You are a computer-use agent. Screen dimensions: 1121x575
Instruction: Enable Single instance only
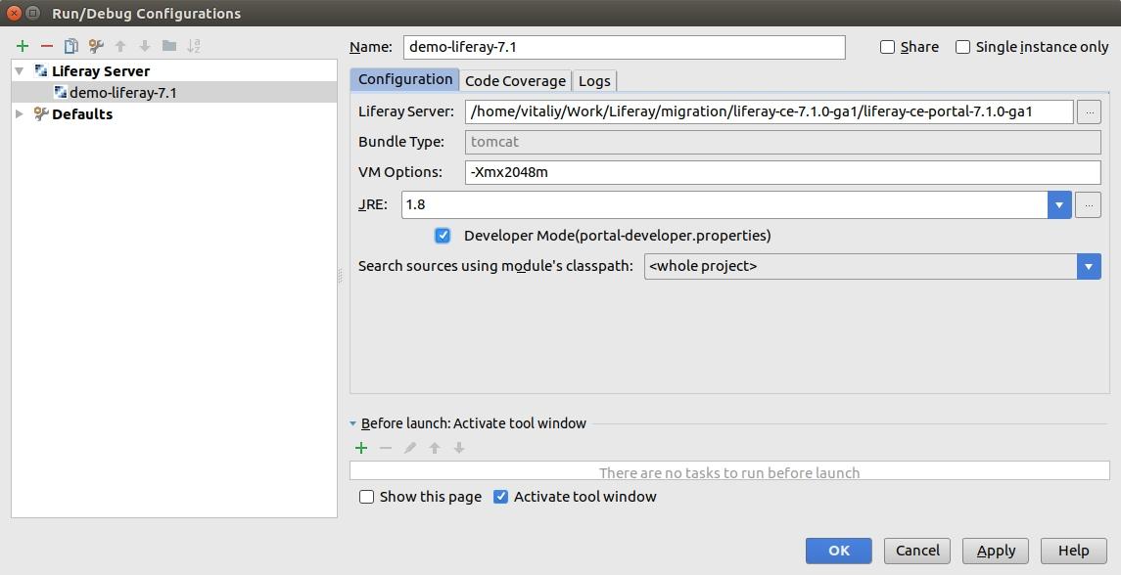(x=963, y=47)
